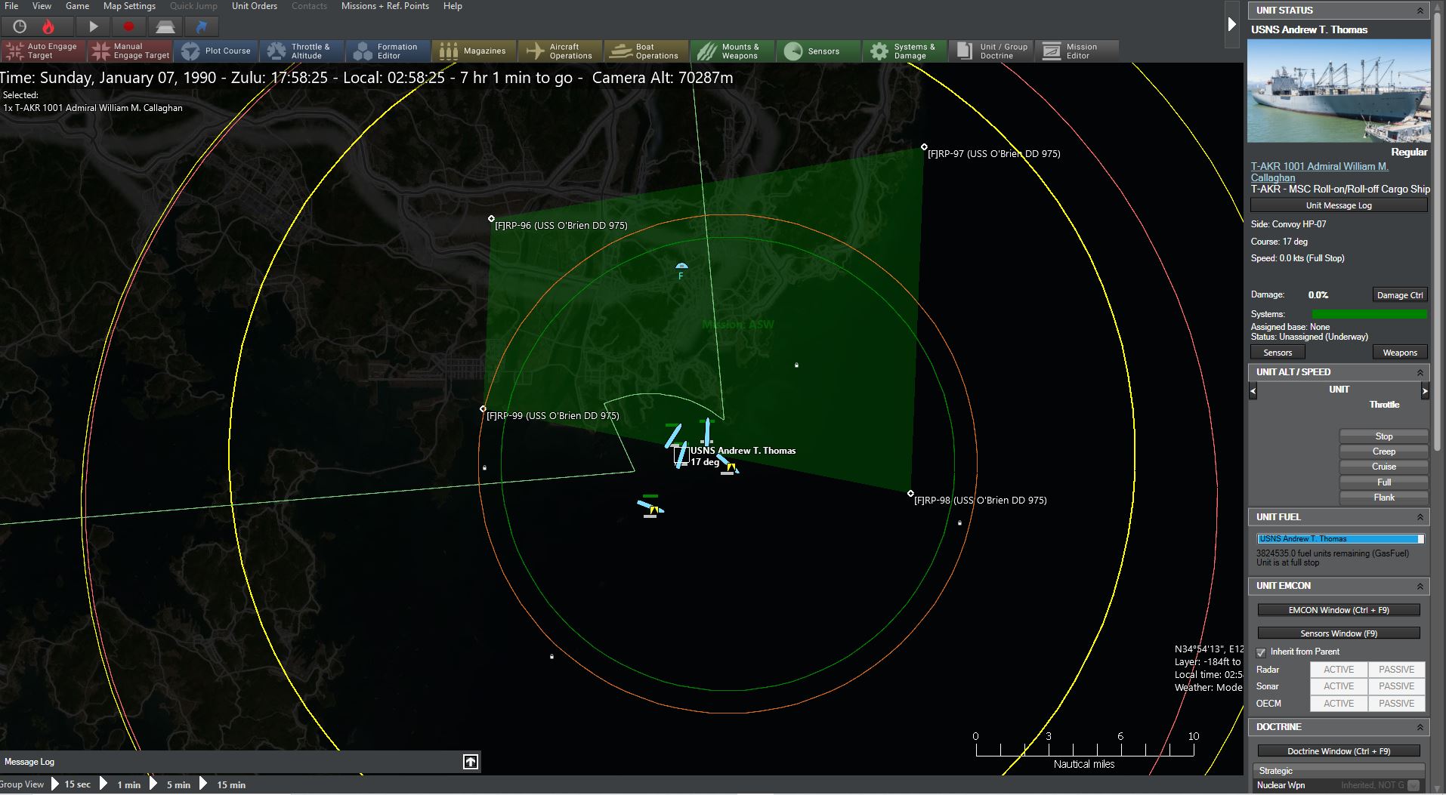The width and height of the screenshot is (1446, 795).
Task: Click the Sensors button in Unit Status
Action: pyautogui.click(x=1278, y=353)
